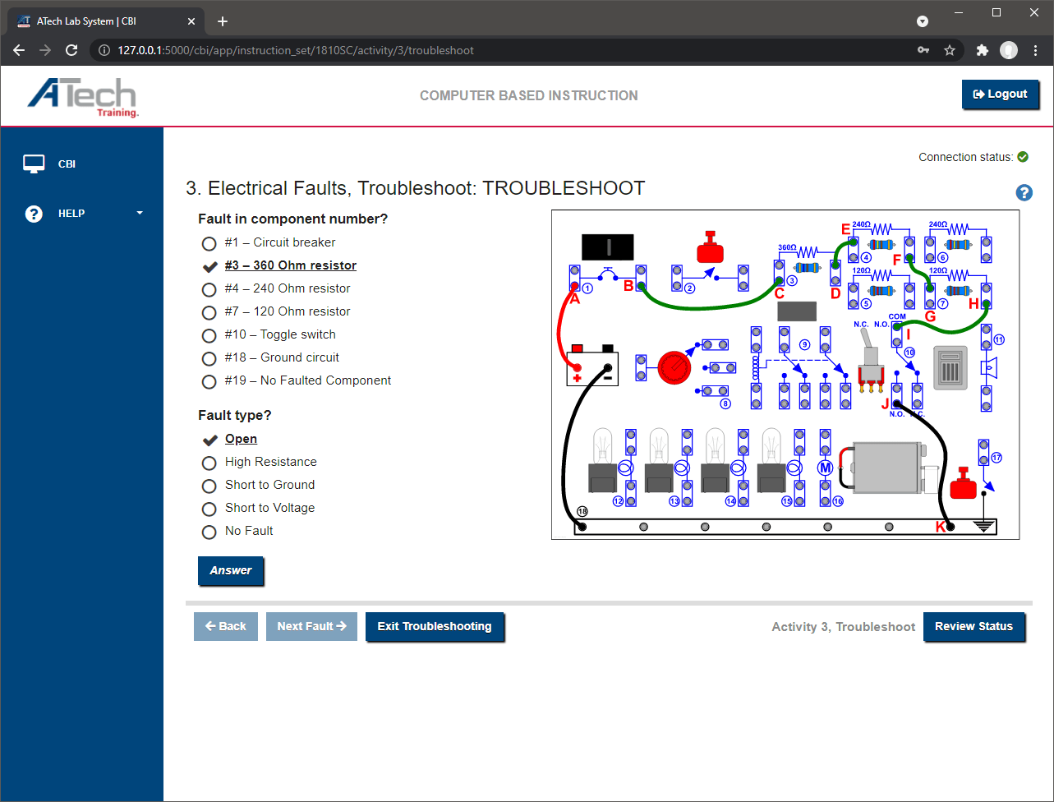Select #1 – Circuit breaker radio option
The image size is (1054, 802).
tap(209, 243)
